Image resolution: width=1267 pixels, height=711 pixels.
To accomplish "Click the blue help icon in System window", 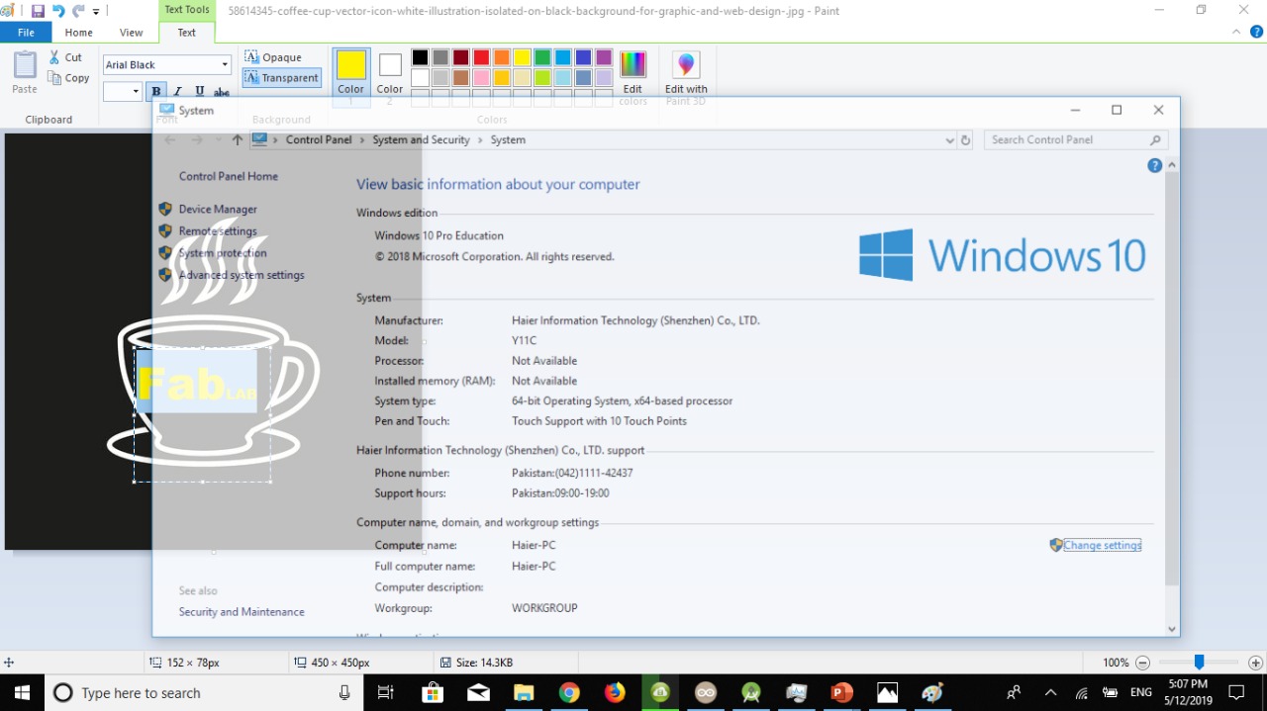I will [1154, 165].
